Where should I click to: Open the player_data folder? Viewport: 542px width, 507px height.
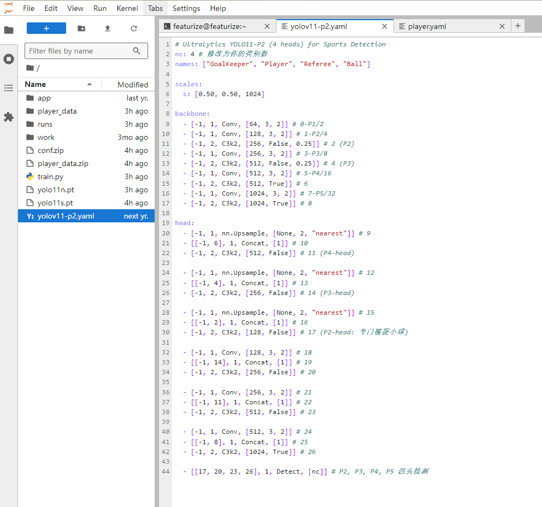click(57, 111)
